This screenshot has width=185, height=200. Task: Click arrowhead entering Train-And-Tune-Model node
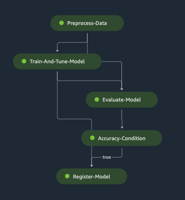57,51
